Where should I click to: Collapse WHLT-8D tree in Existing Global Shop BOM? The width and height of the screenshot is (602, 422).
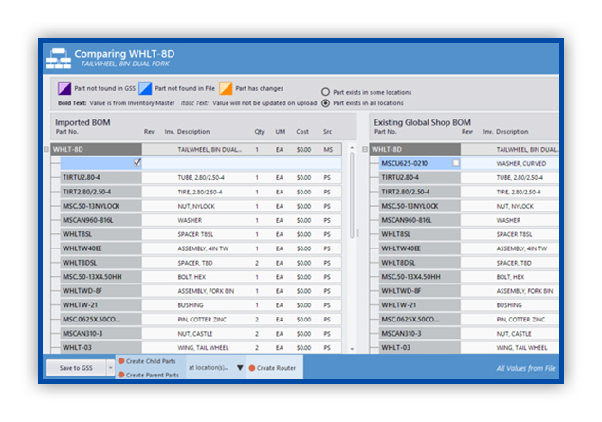[x=365, y=149]
